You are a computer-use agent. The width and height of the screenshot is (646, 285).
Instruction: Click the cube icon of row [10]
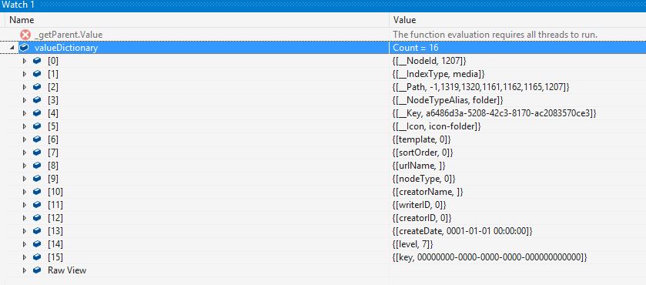point(37,192)
